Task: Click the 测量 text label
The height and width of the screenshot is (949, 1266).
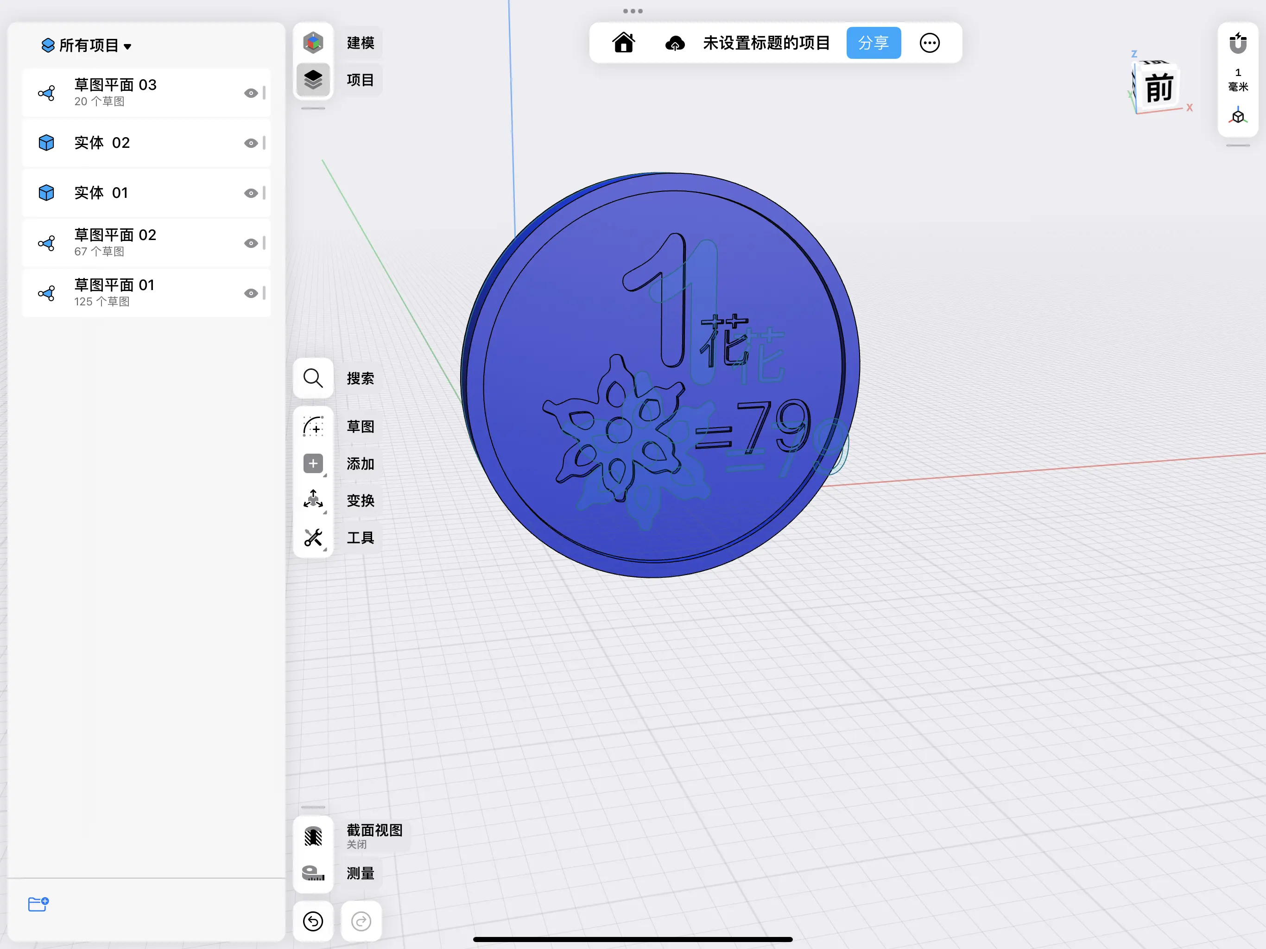Action: 361,873
